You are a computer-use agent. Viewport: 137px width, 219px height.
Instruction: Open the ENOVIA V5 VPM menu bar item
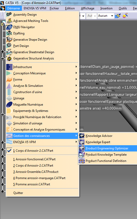(35, 8)
